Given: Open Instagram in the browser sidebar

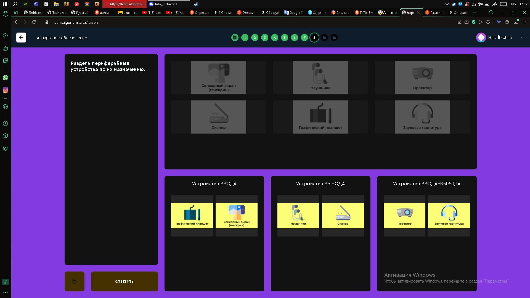Looking at the screenshot, I should point(5,90).
